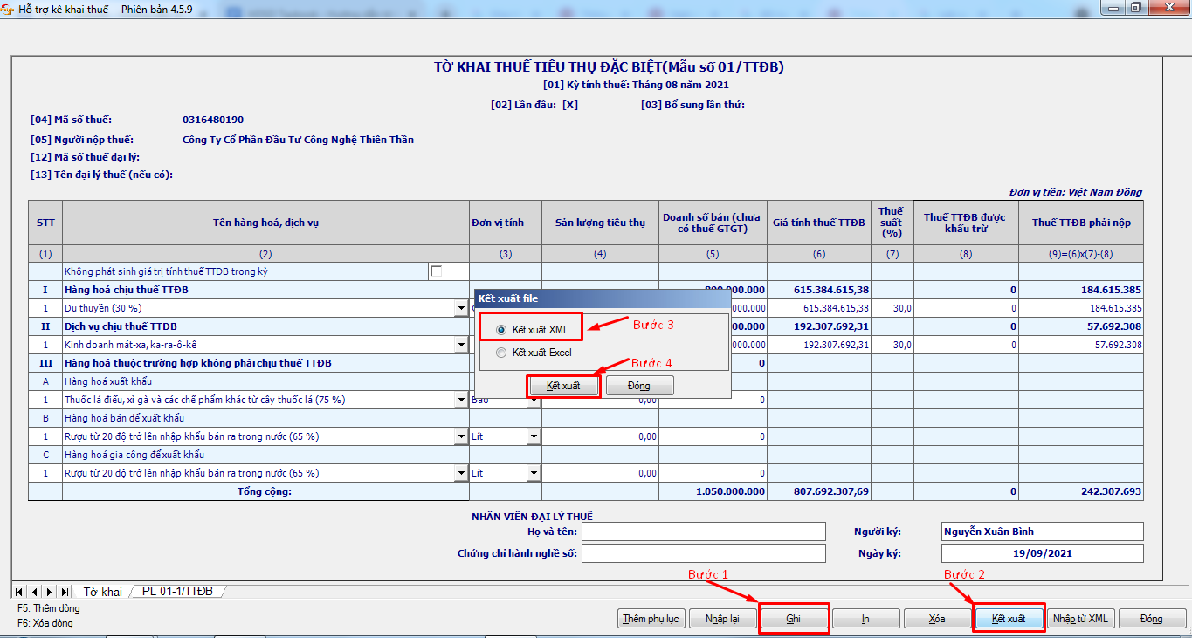
Task: Click the application icon in title bar
Action: 8,8
